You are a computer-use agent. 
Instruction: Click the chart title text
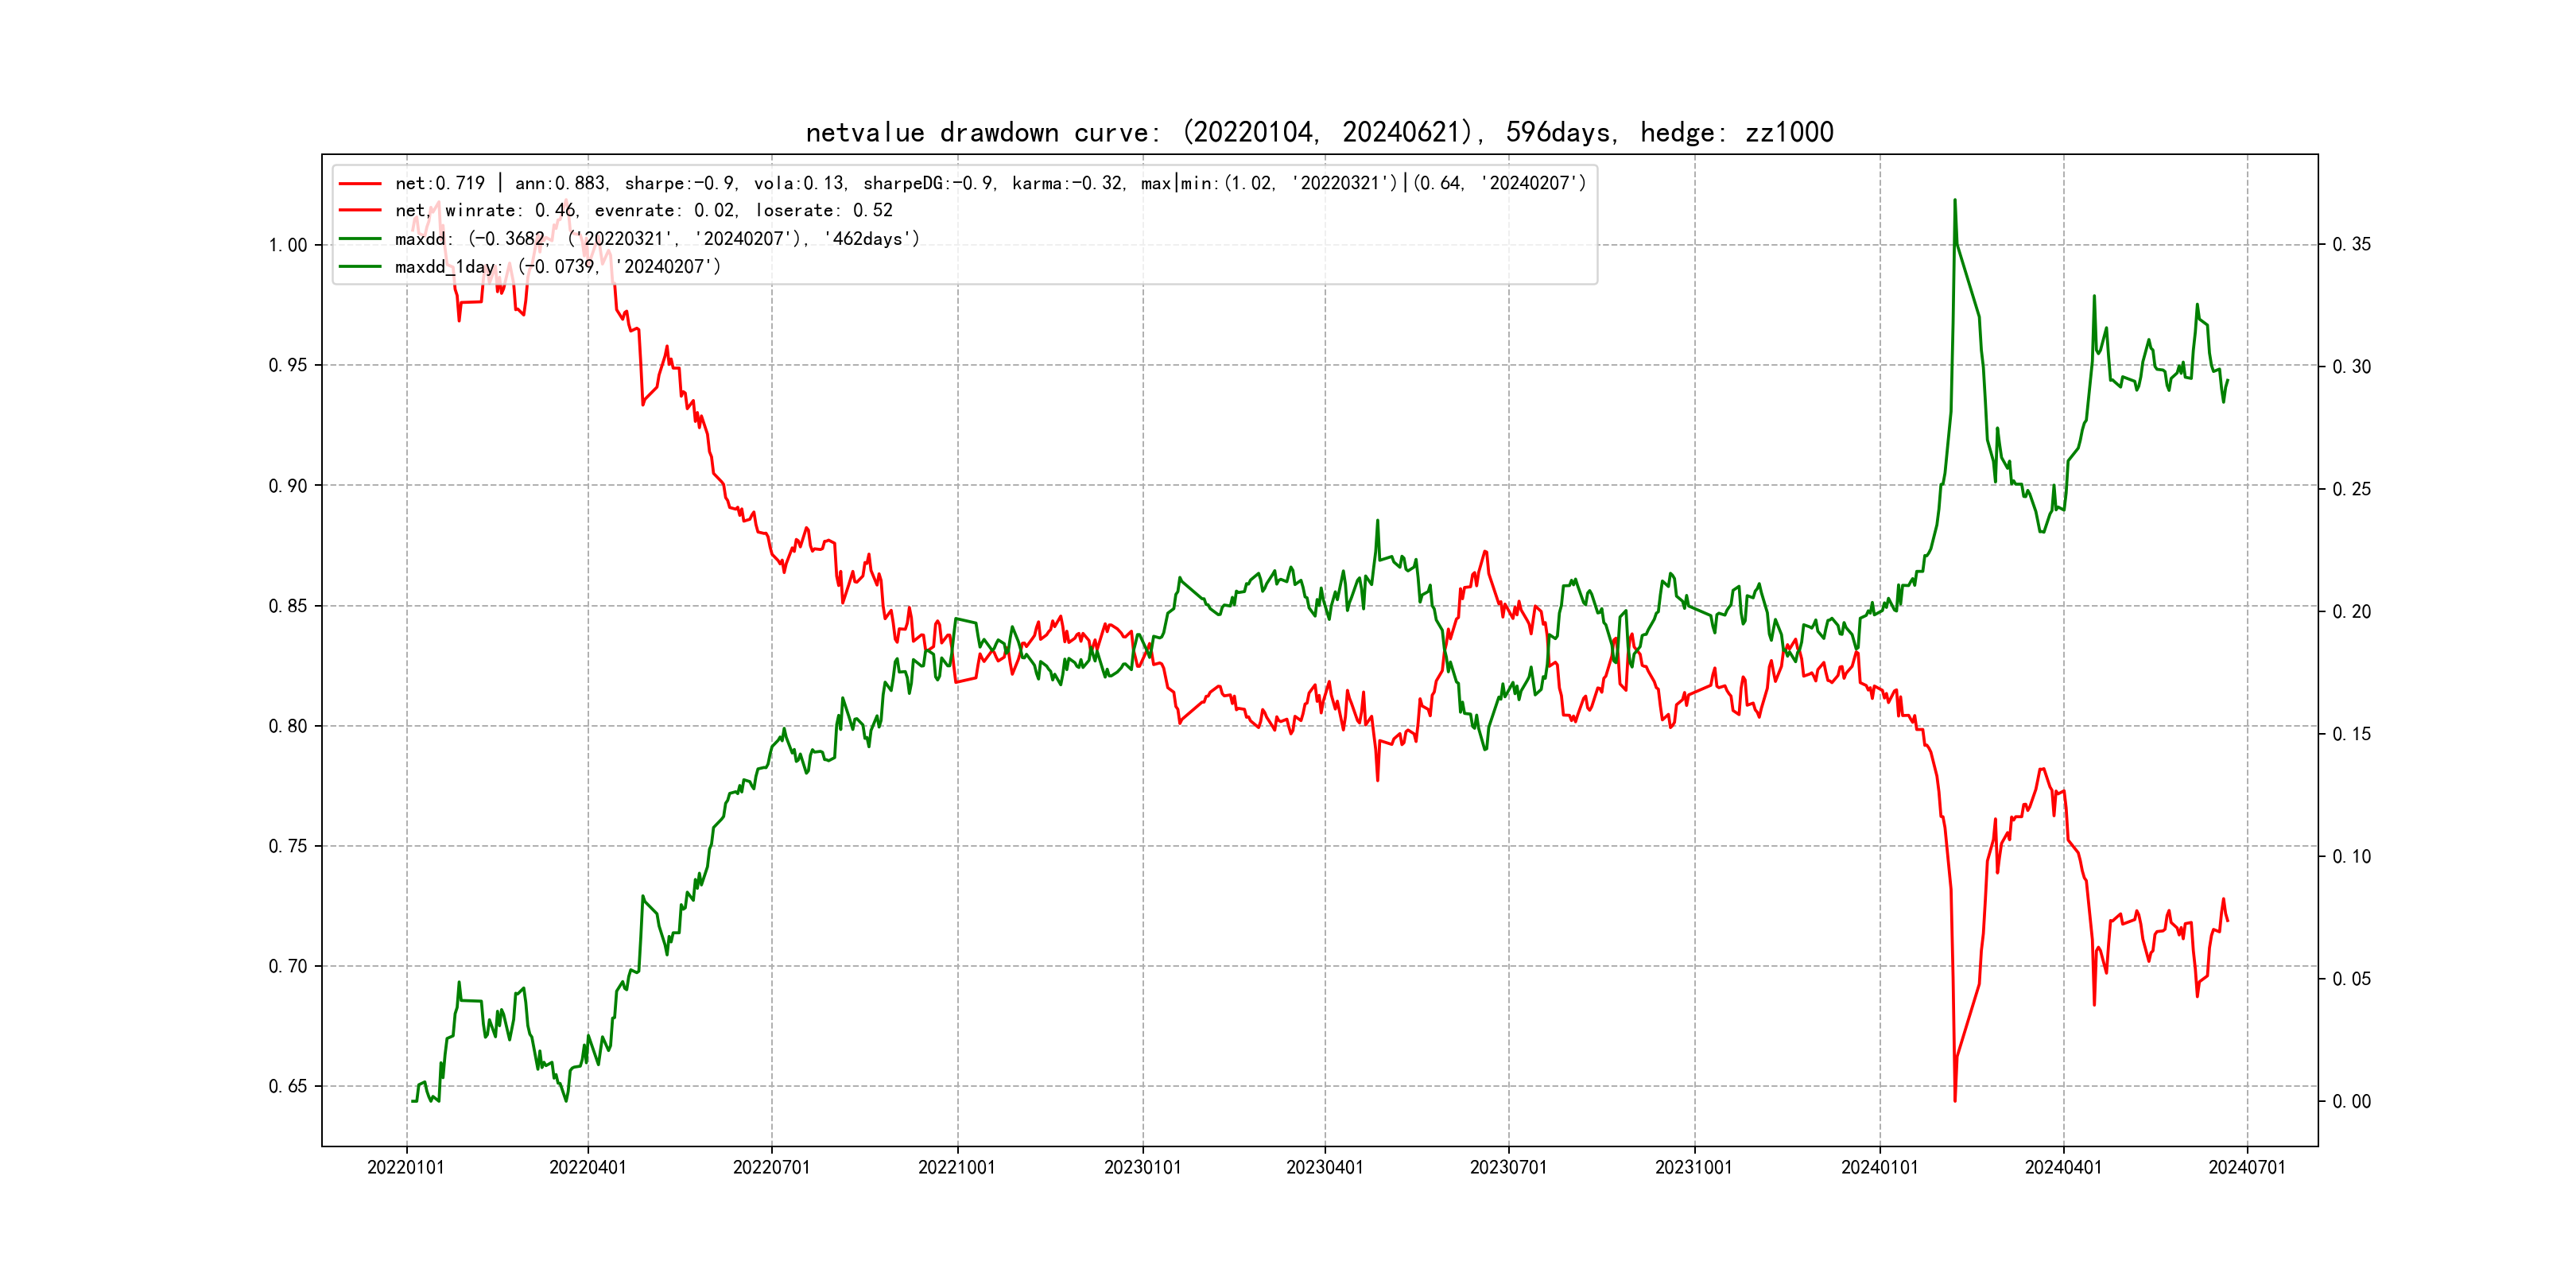coord(1319,132)
